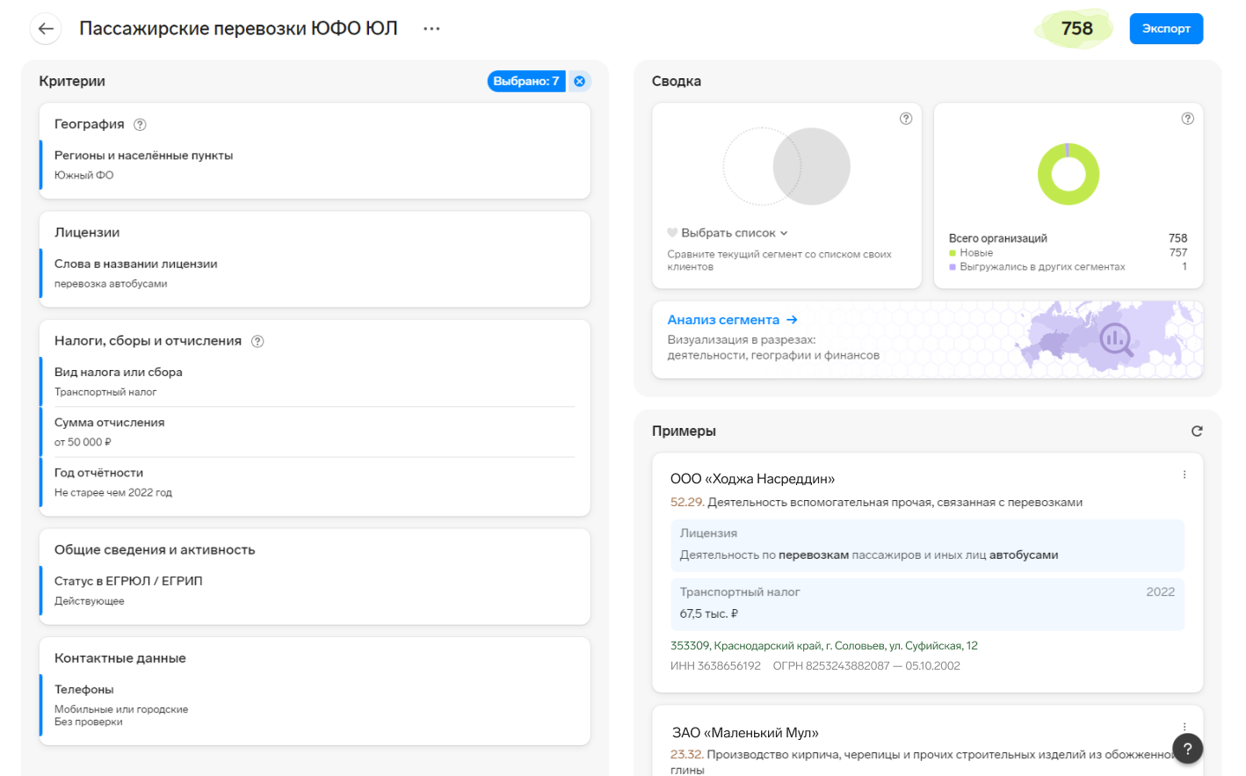The width and height of the screenshot is (1246, 776).
Task: Go back using the left arrow button
Action: 46,29
